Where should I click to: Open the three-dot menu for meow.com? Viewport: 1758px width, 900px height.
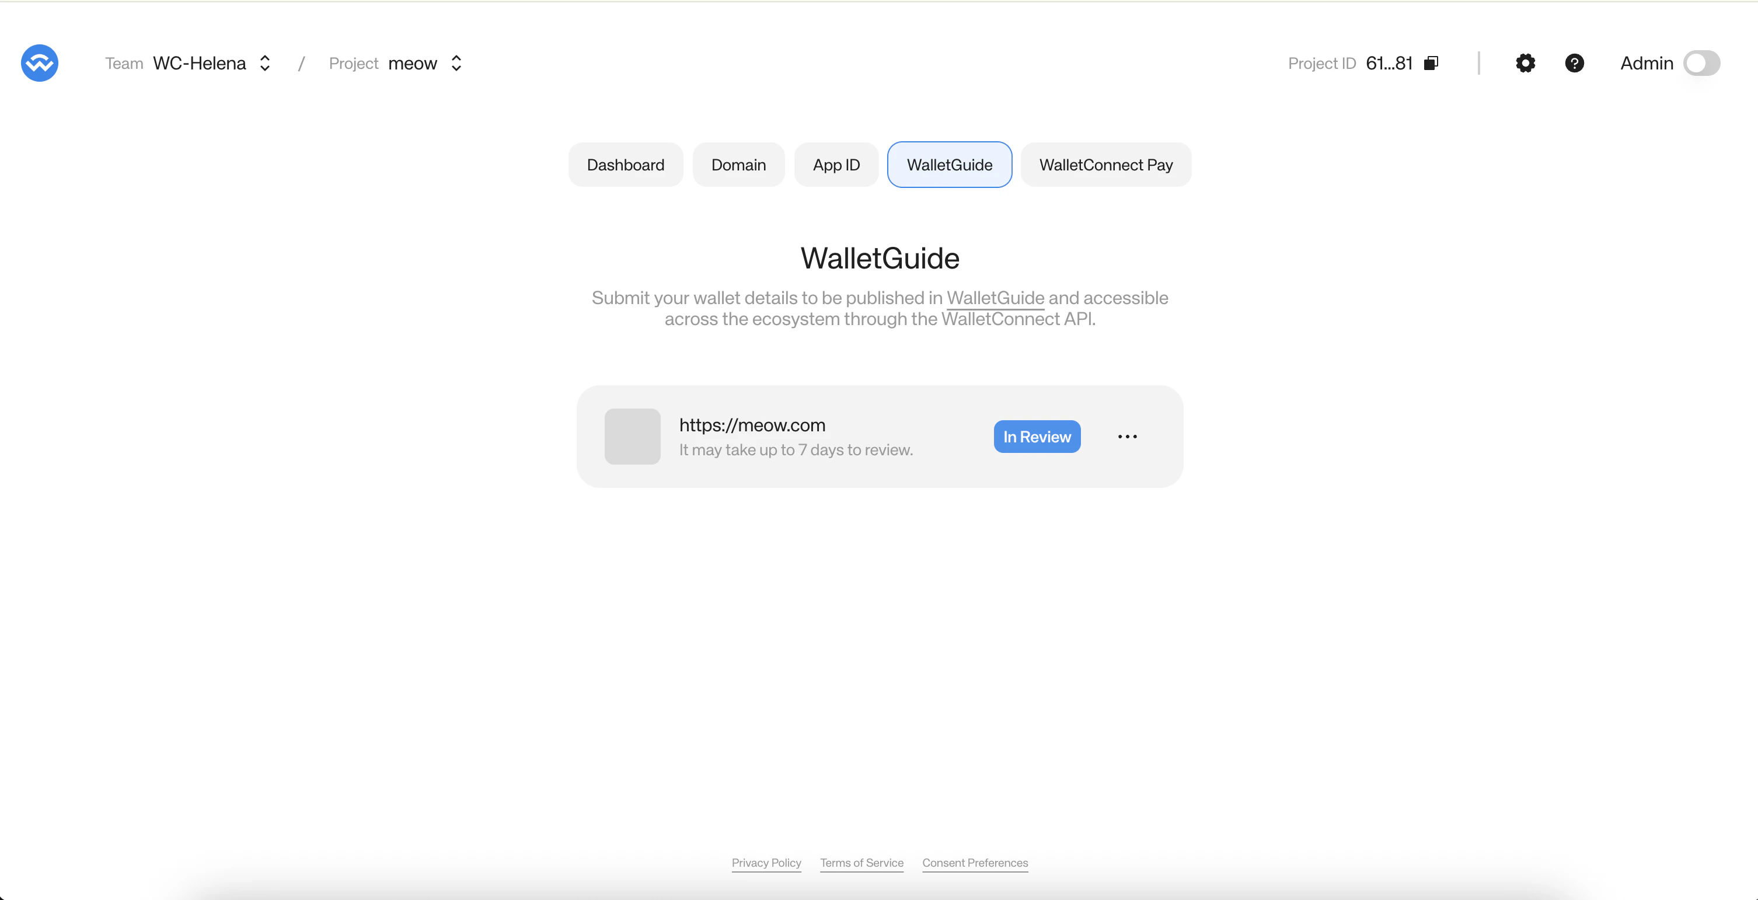tap(1126, 437)
